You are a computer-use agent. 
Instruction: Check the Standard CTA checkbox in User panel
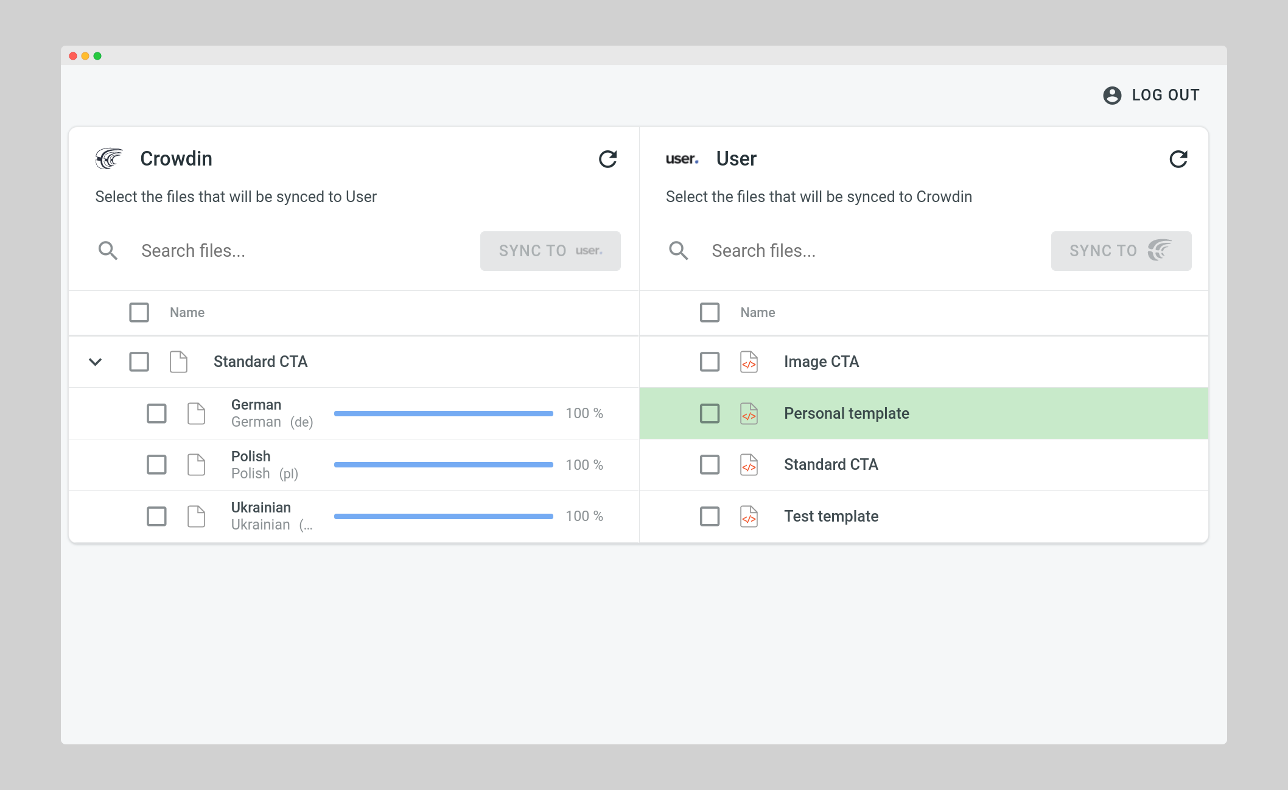710,465
